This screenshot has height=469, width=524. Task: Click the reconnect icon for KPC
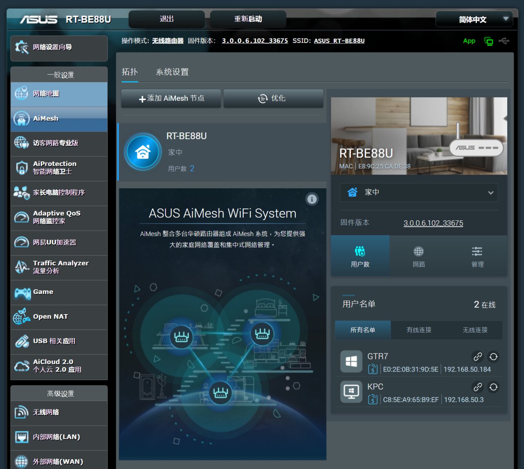[494, 387]
